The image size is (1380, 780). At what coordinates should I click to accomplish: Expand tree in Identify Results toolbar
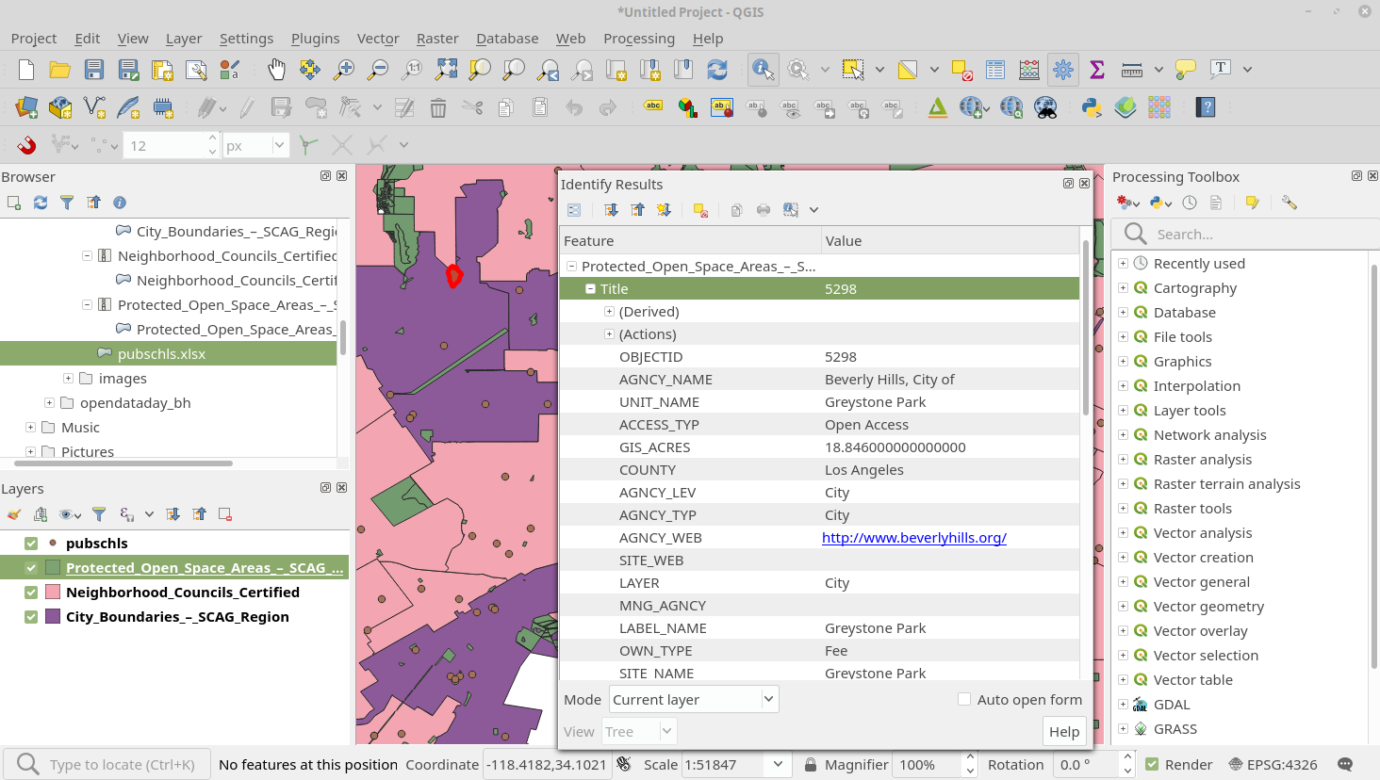tap(611, 210)
